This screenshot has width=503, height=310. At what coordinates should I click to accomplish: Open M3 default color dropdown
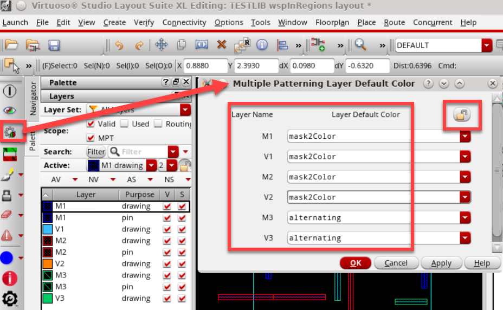coord(465,217)
